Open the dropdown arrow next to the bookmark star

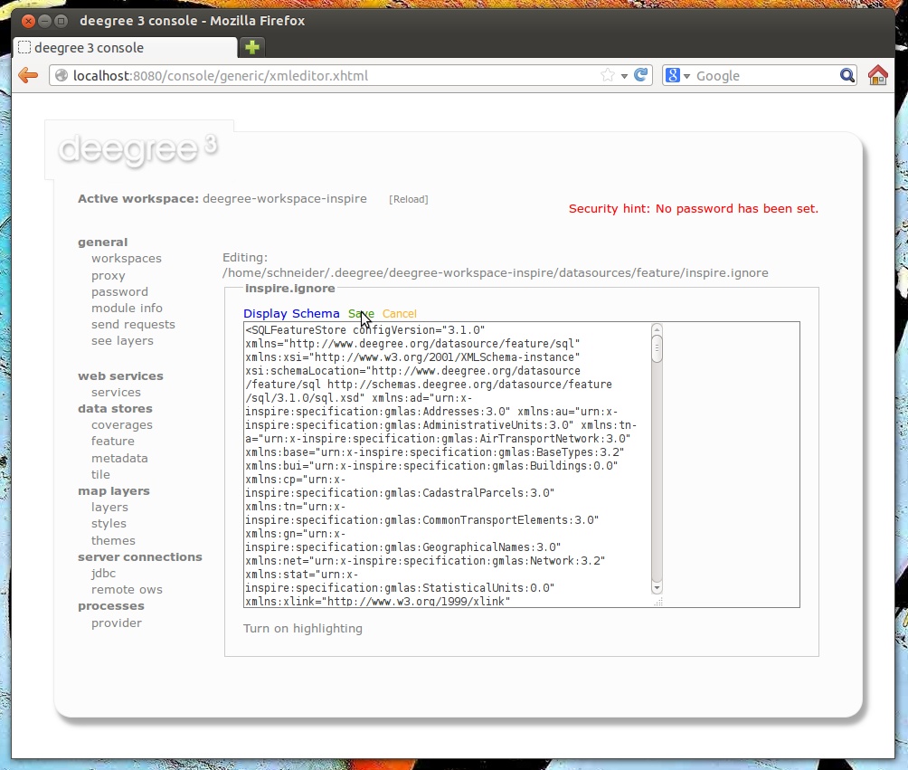pos(626,75)
